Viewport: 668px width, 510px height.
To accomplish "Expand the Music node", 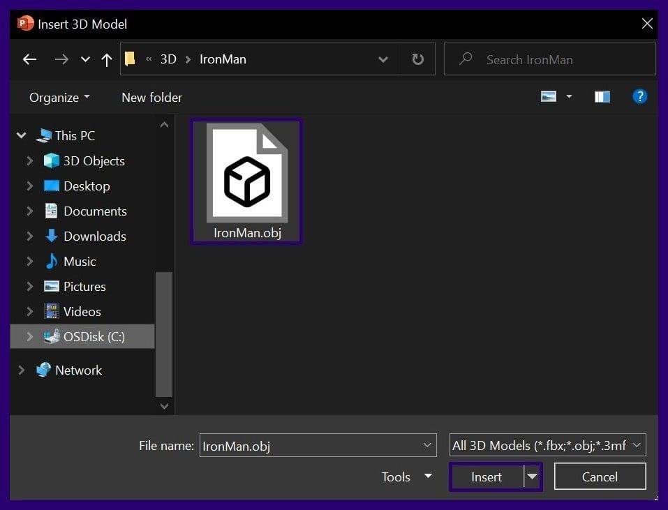I will coord(29,262).
